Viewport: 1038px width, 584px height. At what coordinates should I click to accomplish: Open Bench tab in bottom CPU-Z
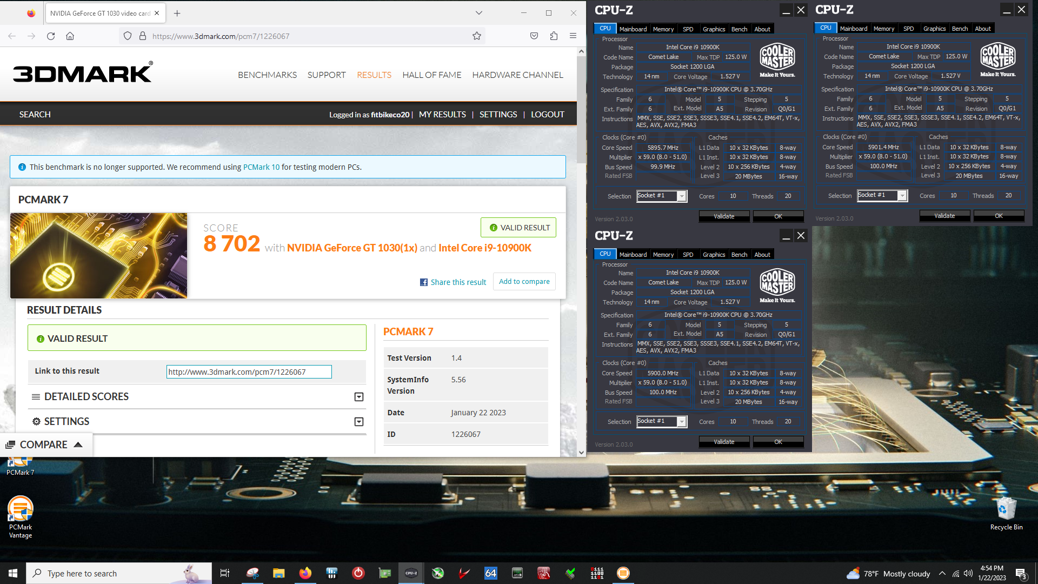pyautogui.click(x=739, y=255)
